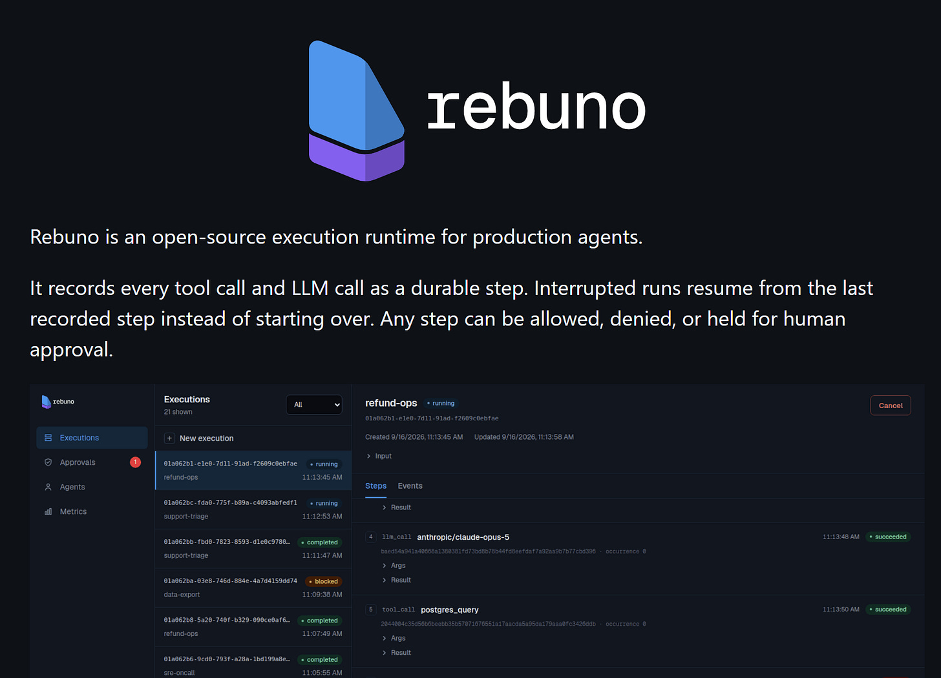
Task: Switch to the Steps tab
Action: pos(375,486)
